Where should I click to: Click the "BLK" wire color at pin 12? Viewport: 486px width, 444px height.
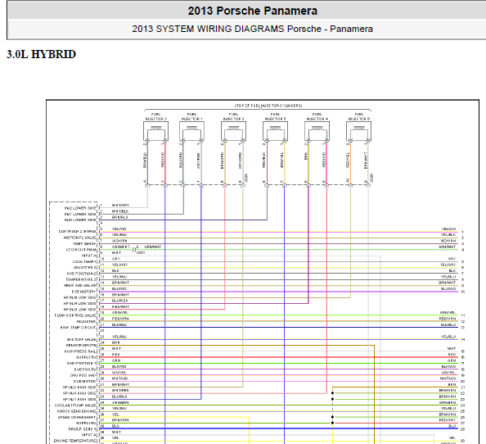pyautogui.click(x=115, y=270)
